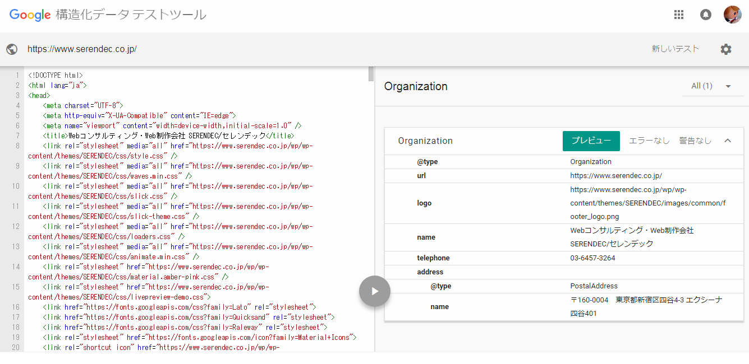
Task: Click the Organization card title
Action: click(x=425, y=141)
